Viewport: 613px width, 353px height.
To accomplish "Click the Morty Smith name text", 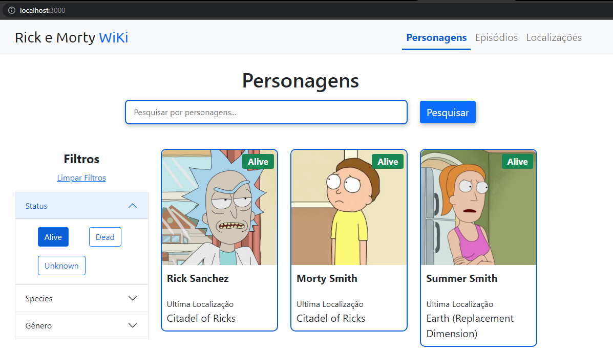I will 327,278.
